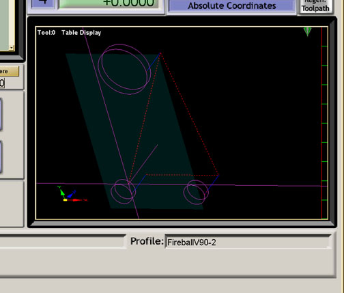344x293 pixels.
Task: Click the bottom-right circle toolpath
Action: coord(196,192)
